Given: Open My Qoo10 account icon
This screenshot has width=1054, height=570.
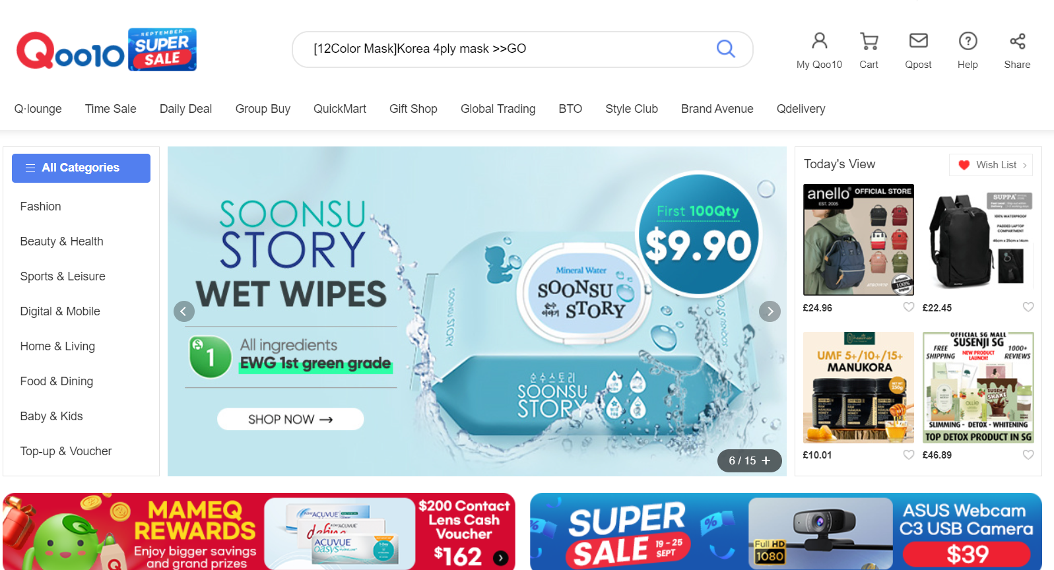Looking at the screenshot, I should point(819,42).
